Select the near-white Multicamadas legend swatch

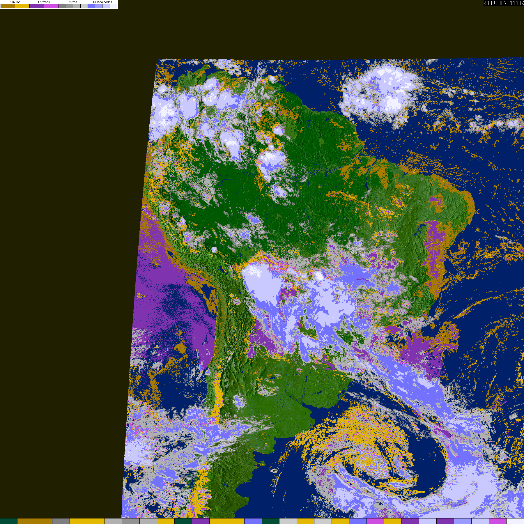click(x=113, y=6)
